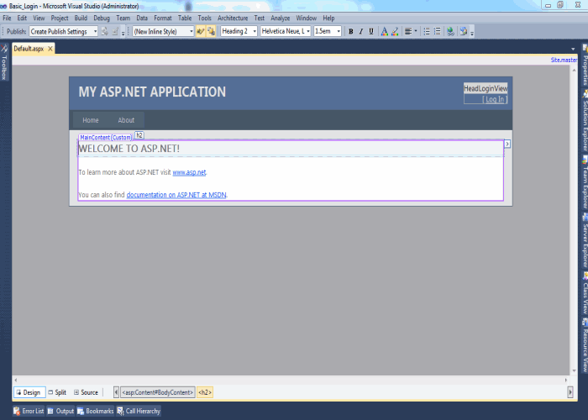Image resolution: width=588 pixels, height=420 pixels.
Task: Open the publish toolbar overflow arrow
Action: pyautogui.click(x=123, y=33)
